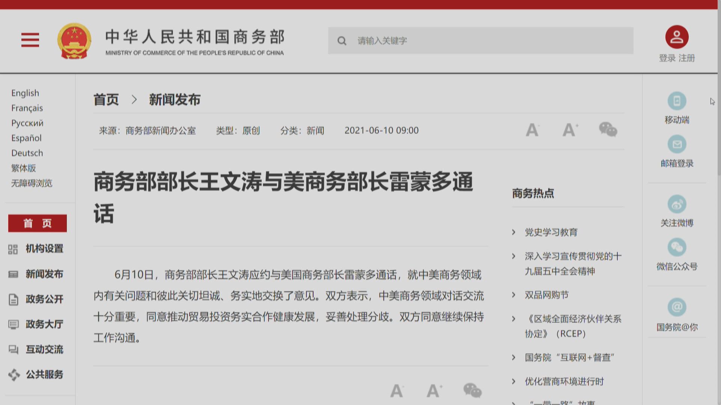Open the 微信公众号 WeChat account icon
The height and width of the screenshot is (405, 721).
point(677,247)
